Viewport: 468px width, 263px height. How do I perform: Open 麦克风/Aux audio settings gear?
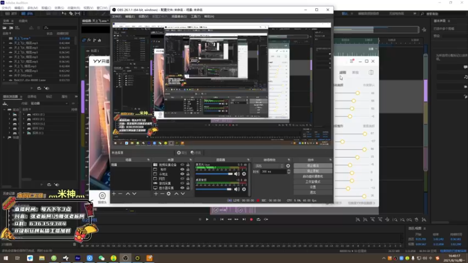tap(244, 174)
